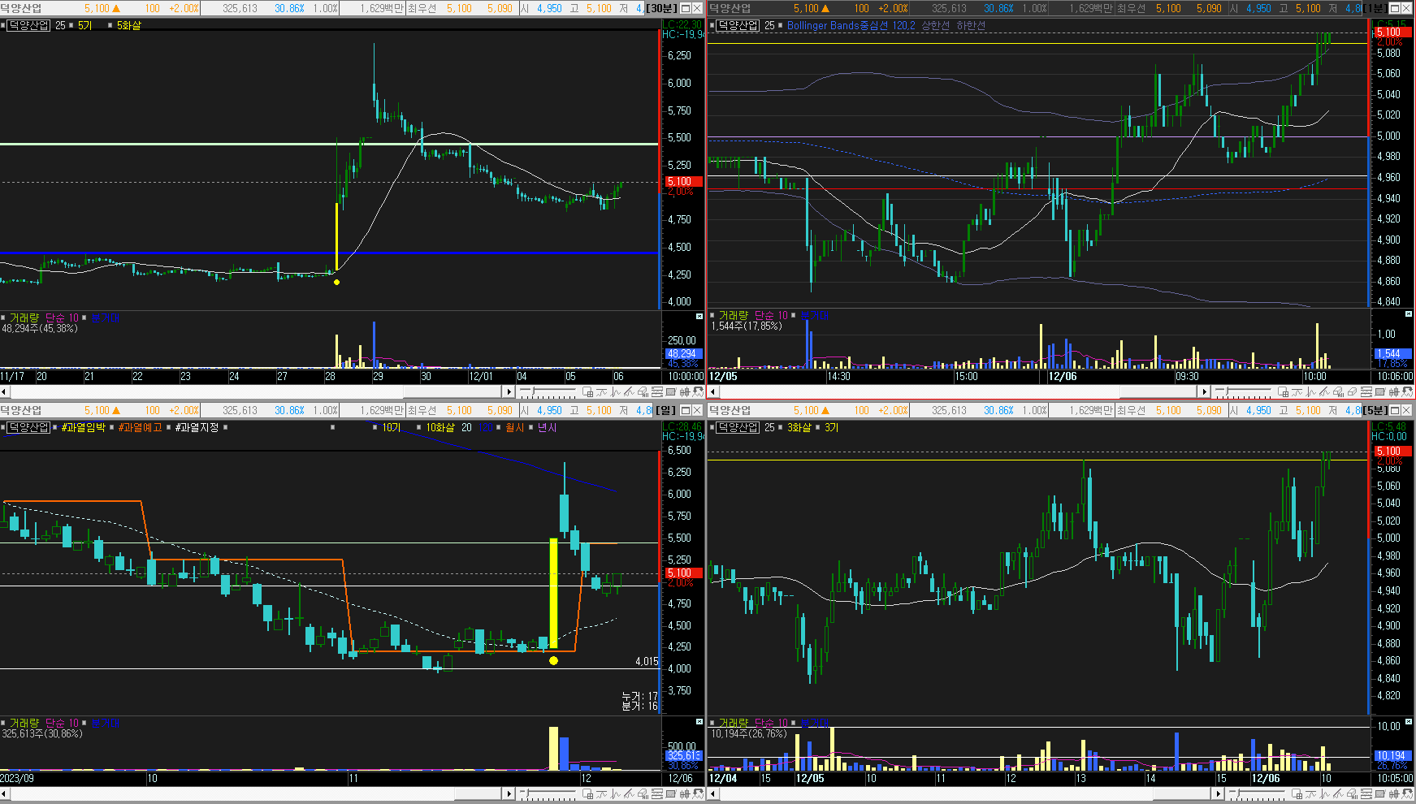Click right scroll arrow under 1-minute chart
This screenshot has height=804, width=1416.
point(1204,392)
